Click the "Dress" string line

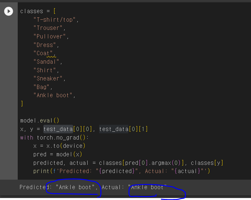click(x=45, y=45)
